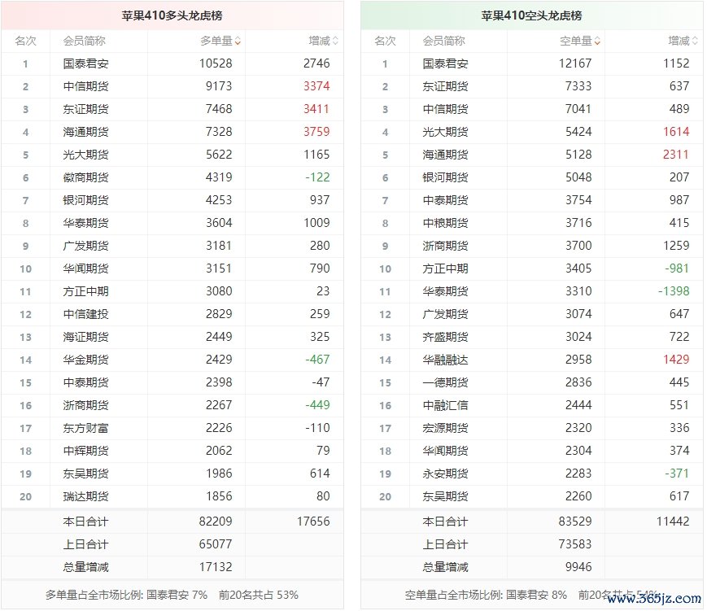The image size is (707, 611).
Task: Open 中粮期货 in short positions table
Action: point(445,223)
